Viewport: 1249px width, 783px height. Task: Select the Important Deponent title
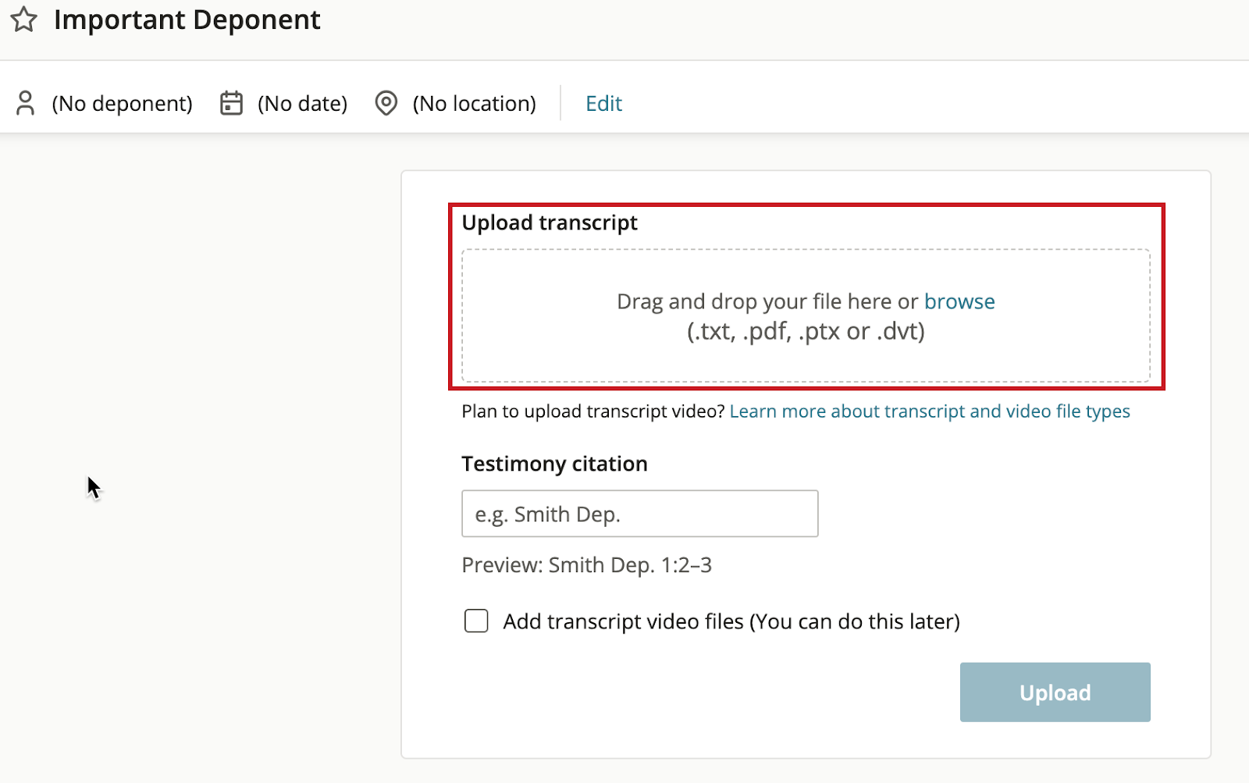187,20
